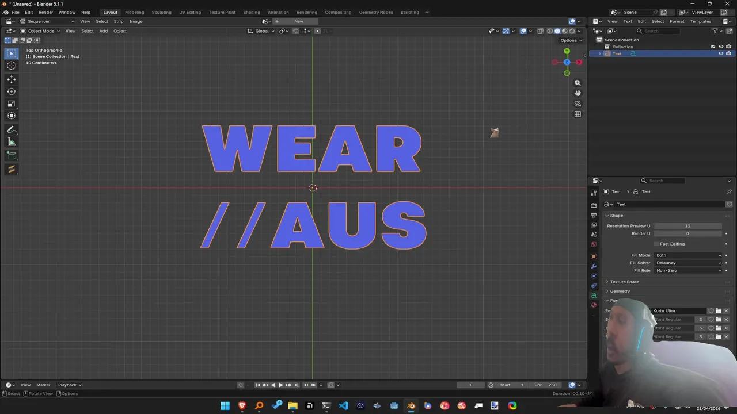
Task: Open the Output properties tab
Action: (x=594, y=215)
